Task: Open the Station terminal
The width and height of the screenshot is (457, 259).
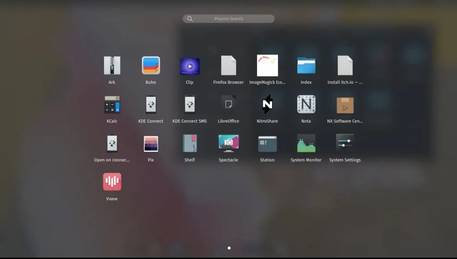Action: pyautogui.click(x=267, y=144)
